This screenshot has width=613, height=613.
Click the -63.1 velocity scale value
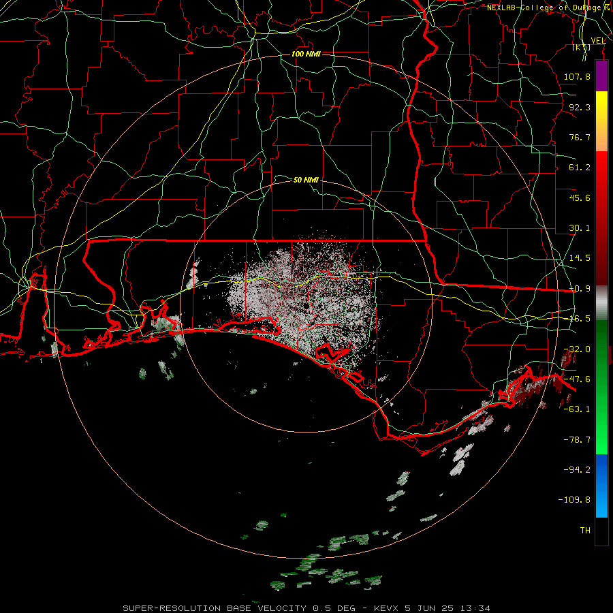pos(577,409)
